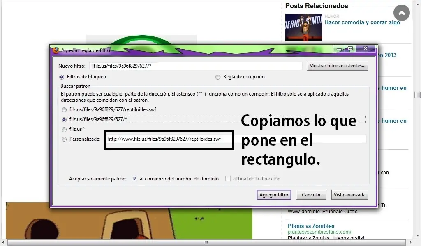Click Mostrar filtros existentes button
This screenshot has width=421, height=246.
[x=337, y=66]
